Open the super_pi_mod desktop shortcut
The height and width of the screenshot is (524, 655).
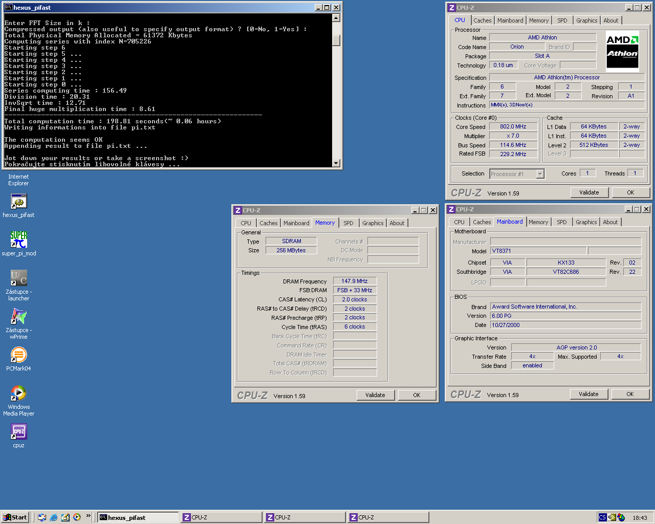click(19, 244)
